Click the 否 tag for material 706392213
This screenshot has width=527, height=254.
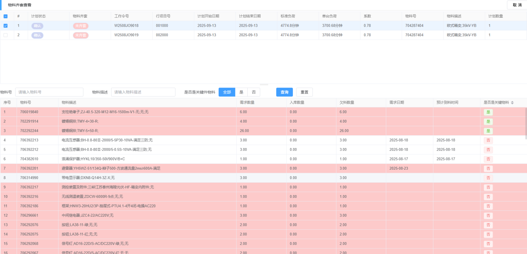pos(488,140)
